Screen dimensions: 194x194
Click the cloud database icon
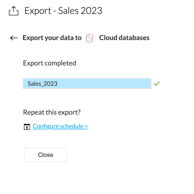(x=90, y=38)
